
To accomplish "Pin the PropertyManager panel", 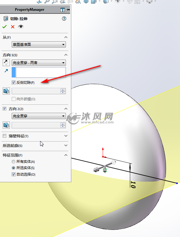I will 68,10.
